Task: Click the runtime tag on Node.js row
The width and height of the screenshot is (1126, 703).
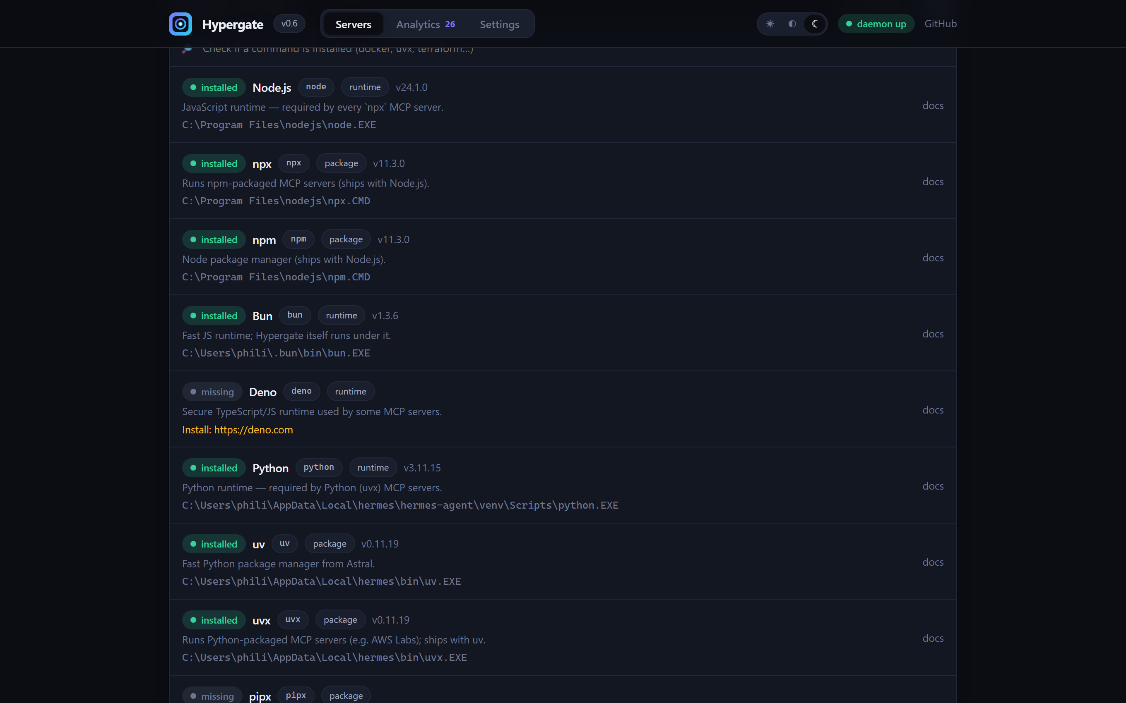Action: tap(365, 87)
